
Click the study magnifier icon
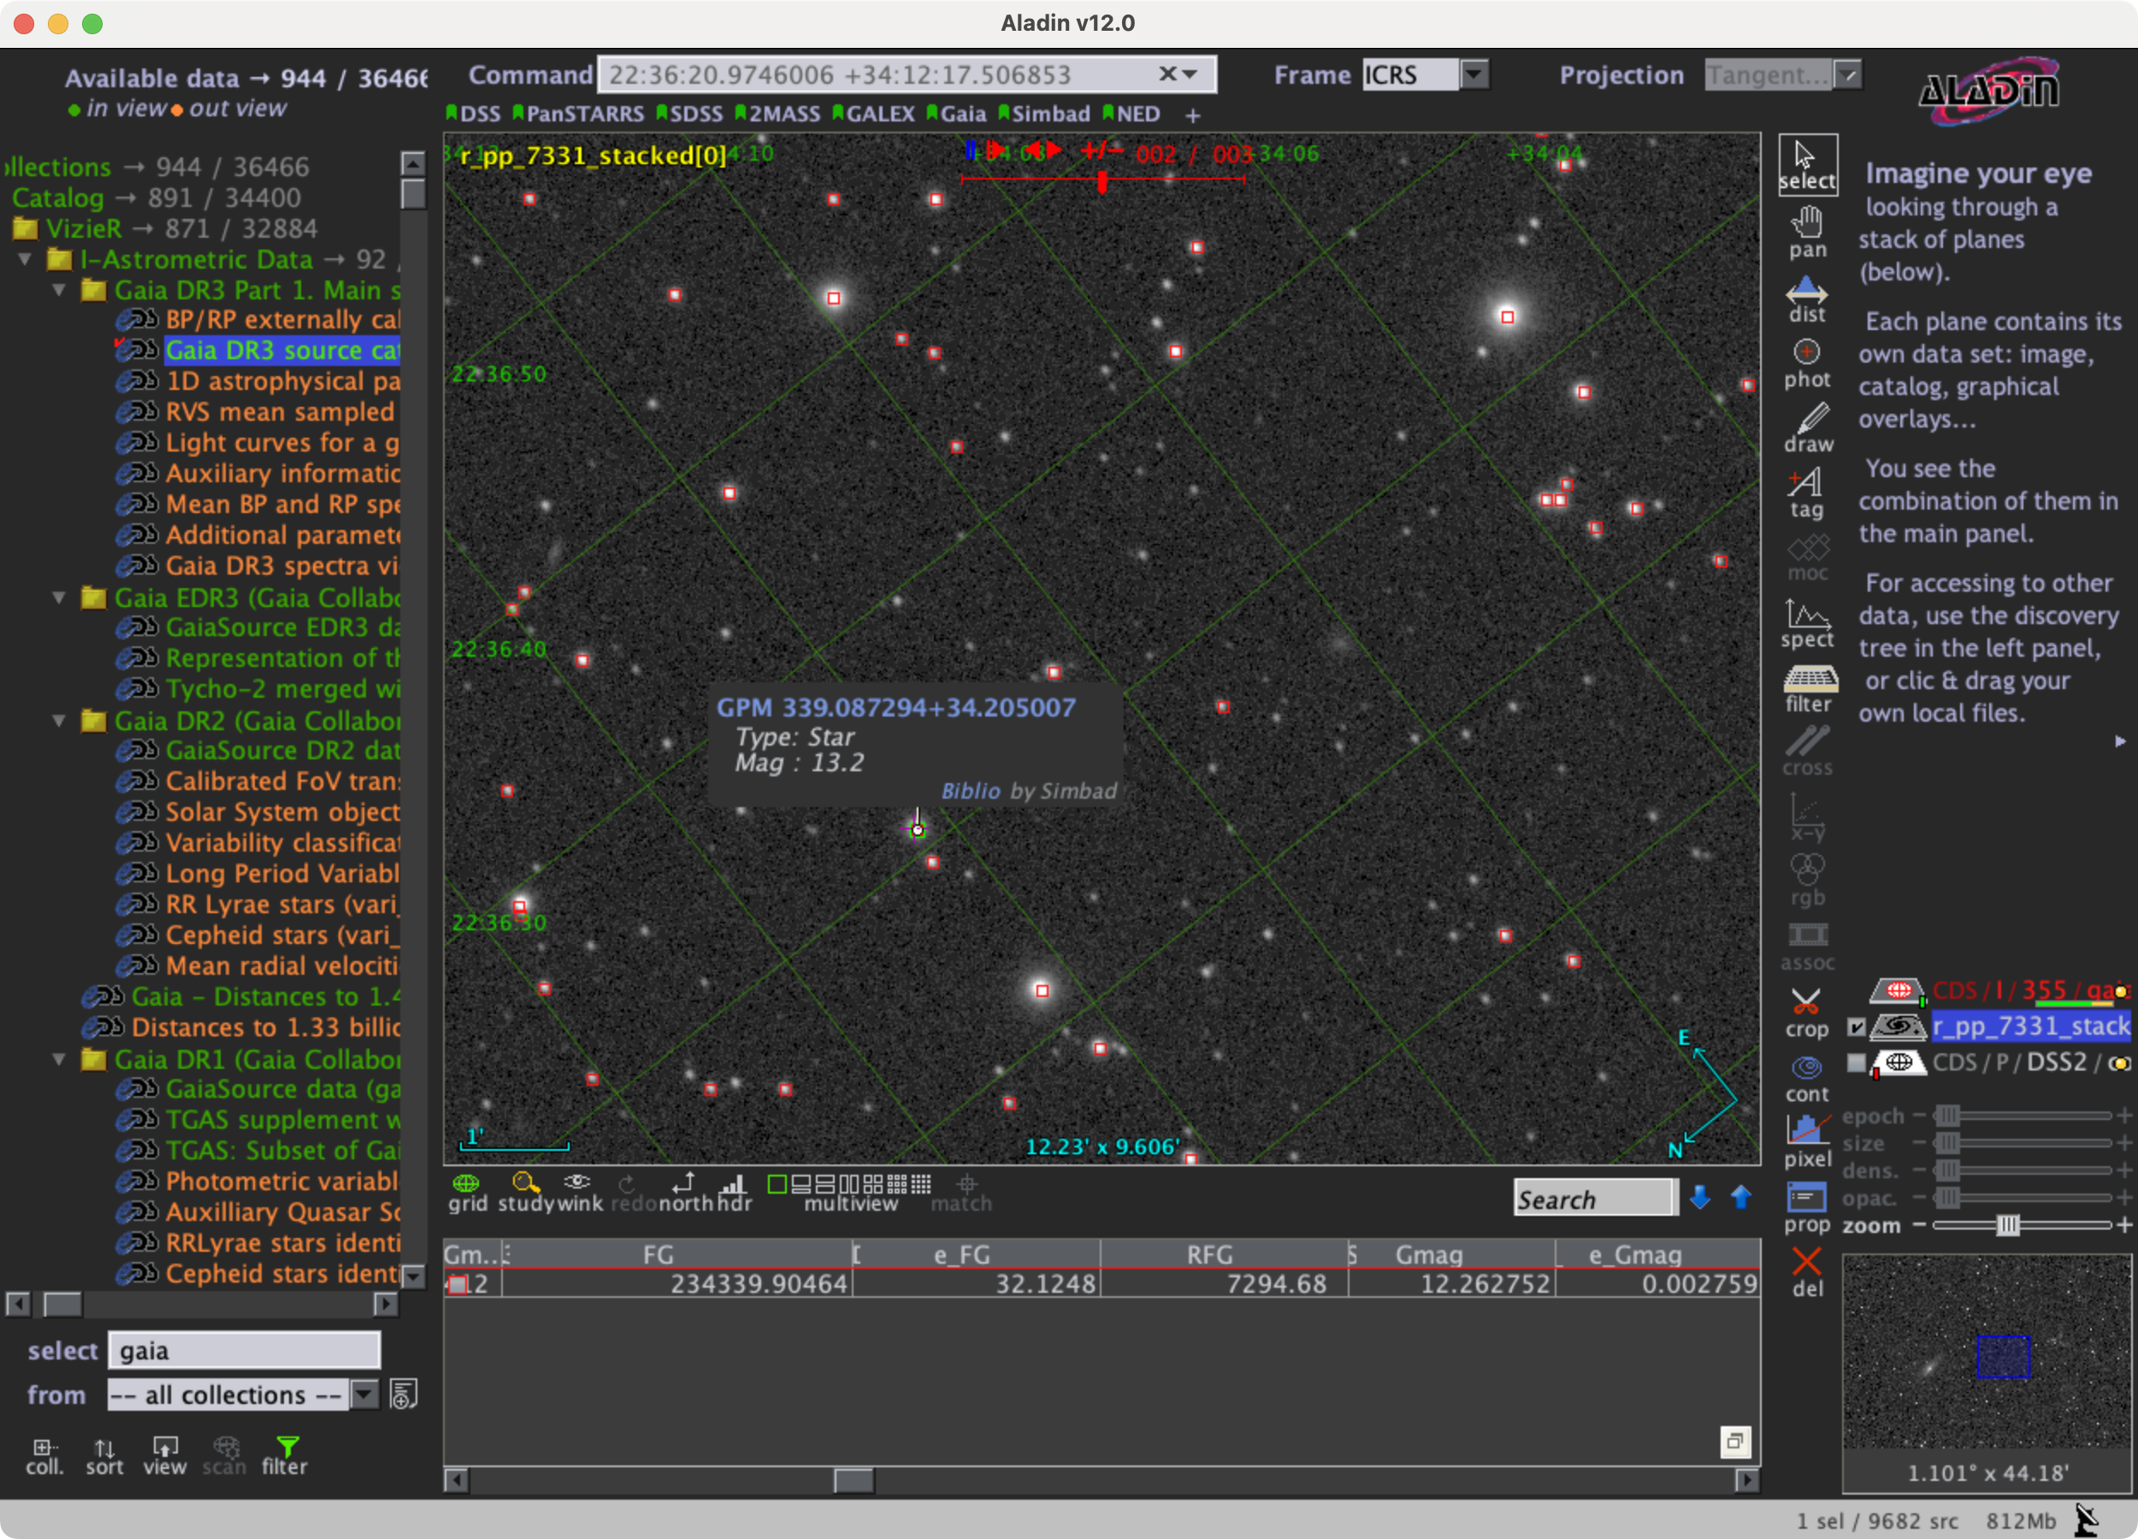click(x=525, y=1192)
